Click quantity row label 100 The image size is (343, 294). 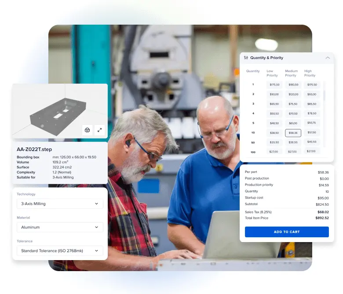[x=253, y=152]
